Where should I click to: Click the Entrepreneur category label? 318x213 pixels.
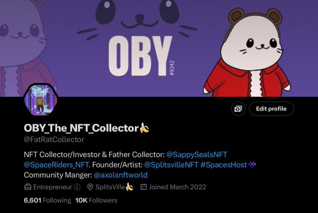click(52, 187)
